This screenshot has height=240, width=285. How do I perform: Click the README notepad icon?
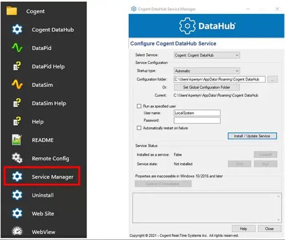[17, 139]
